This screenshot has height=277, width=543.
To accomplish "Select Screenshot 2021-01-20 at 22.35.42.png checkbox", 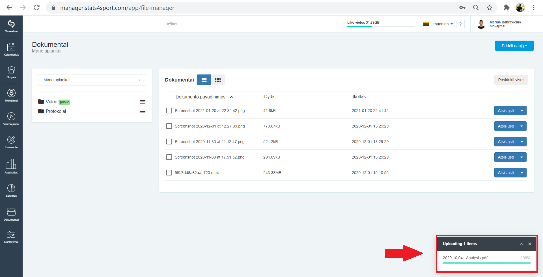I will (x=169, y=111).
